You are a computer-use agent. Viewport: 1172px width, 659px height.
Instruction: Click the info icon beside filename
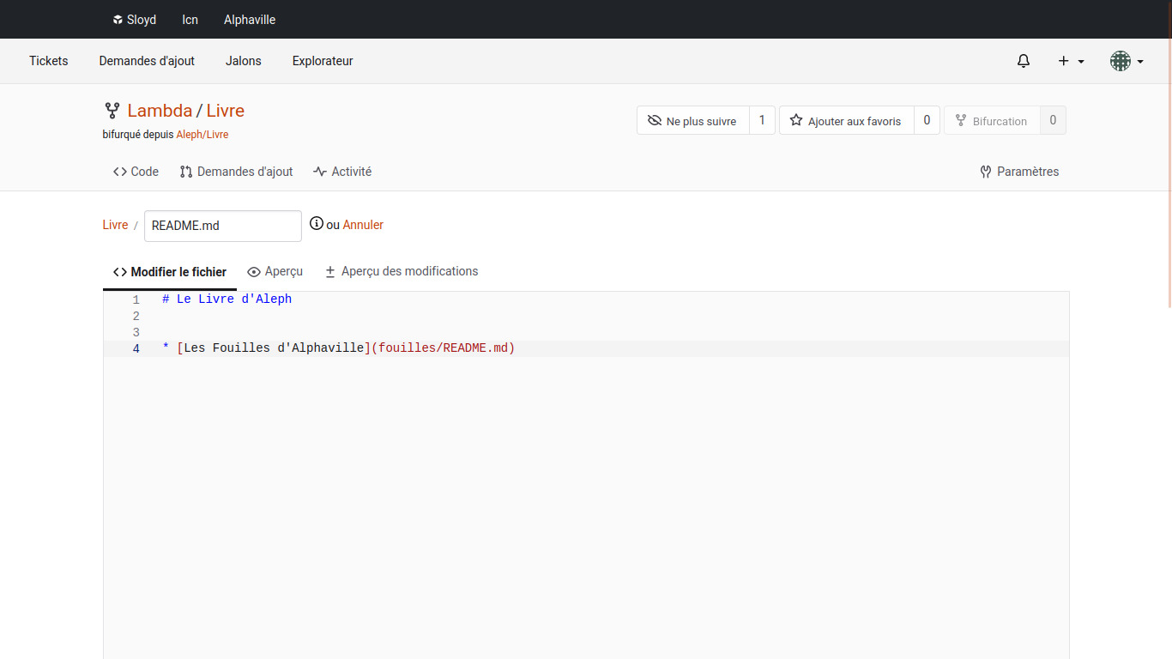point(317,224)
